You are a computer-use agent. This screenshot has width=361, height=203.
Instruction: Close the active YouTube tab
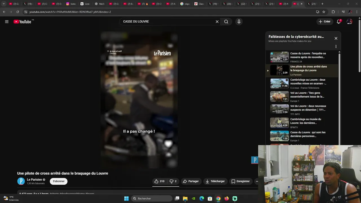point(301,4)
